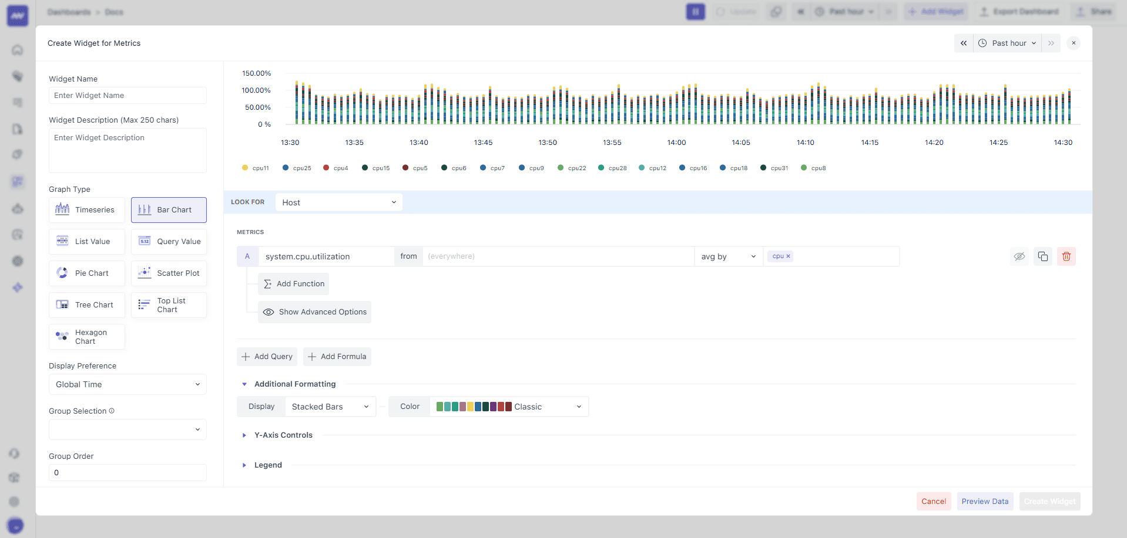Click the Widget Name input field

point(127,95)
